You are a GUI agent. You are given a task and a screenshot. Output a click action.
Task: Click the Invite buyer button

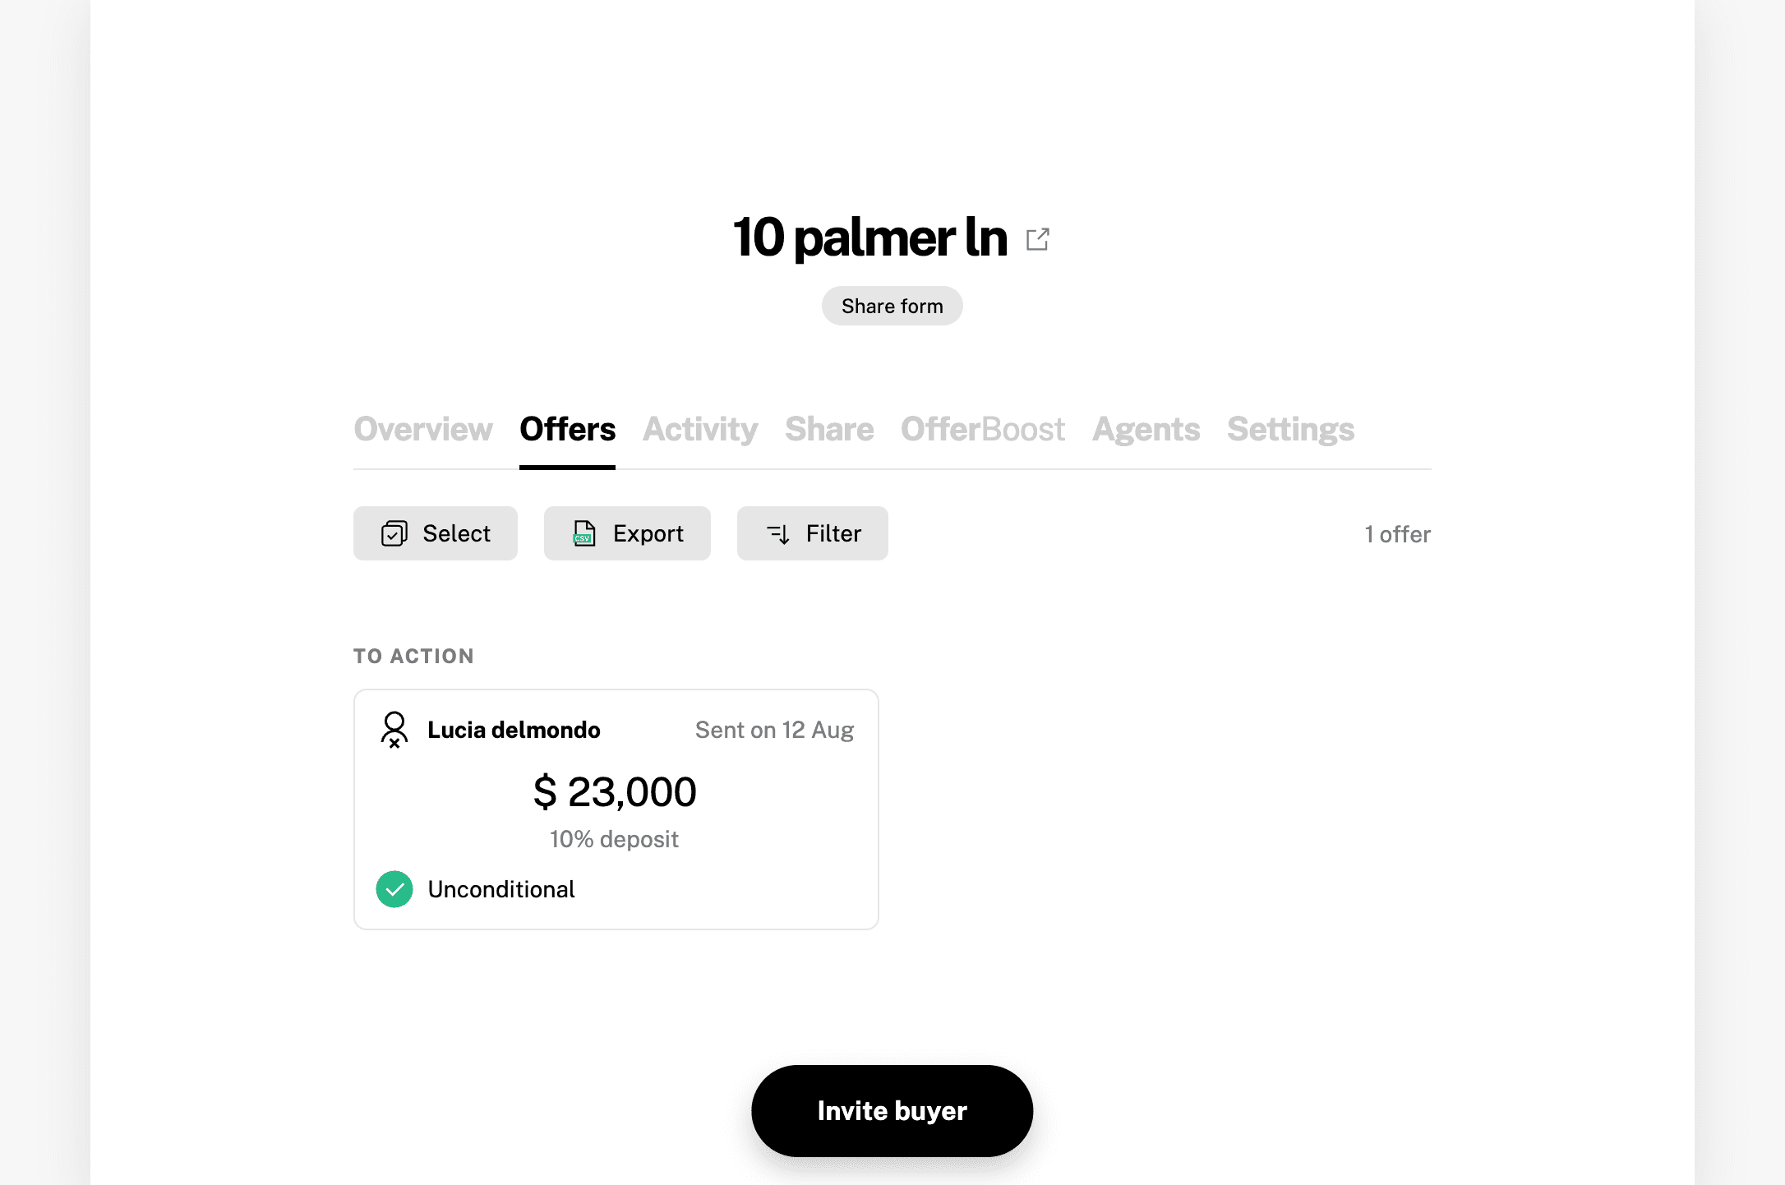[892, 1111]
